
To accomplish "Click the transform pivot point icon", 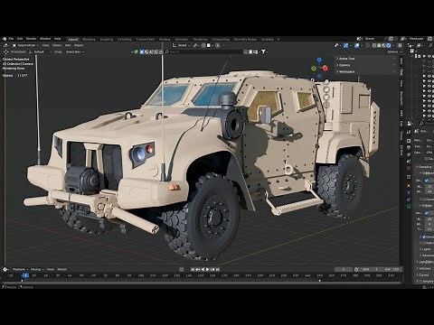I will 196,45.
